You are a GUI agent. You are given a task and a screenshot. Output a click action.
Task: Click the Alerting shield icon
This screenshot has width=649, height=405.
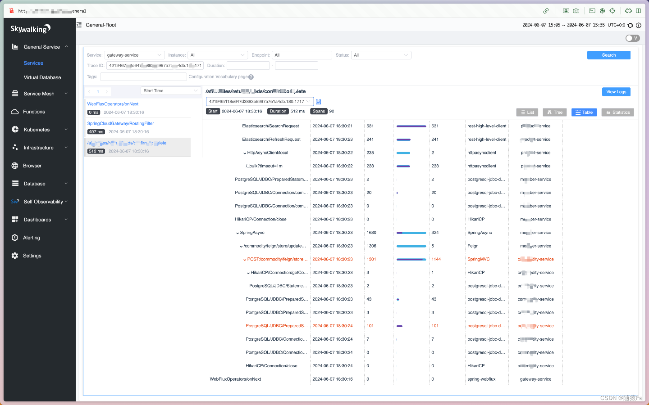point(15,238)
